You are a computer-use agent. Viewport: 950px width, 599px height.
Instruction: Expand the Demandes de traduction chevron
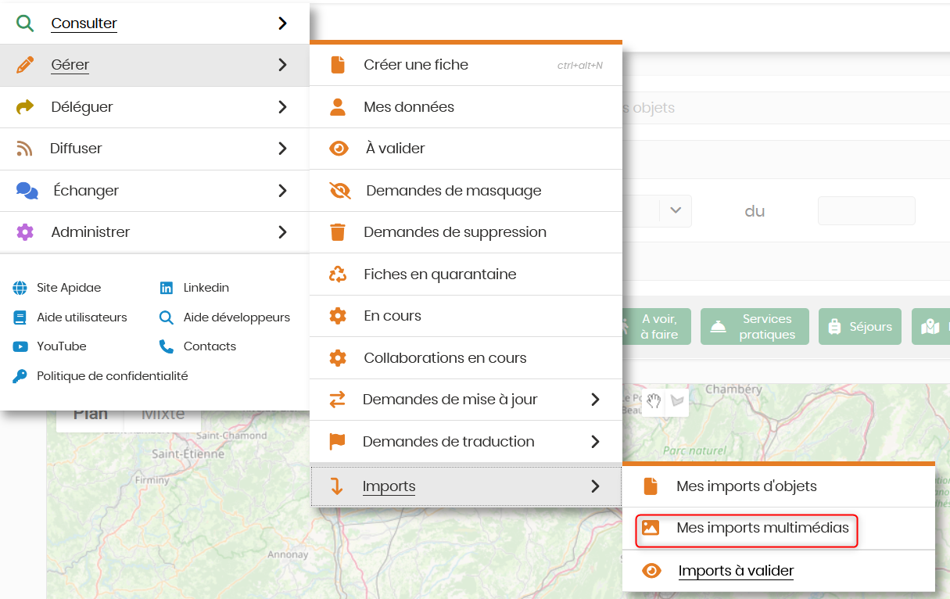(596, 442)
